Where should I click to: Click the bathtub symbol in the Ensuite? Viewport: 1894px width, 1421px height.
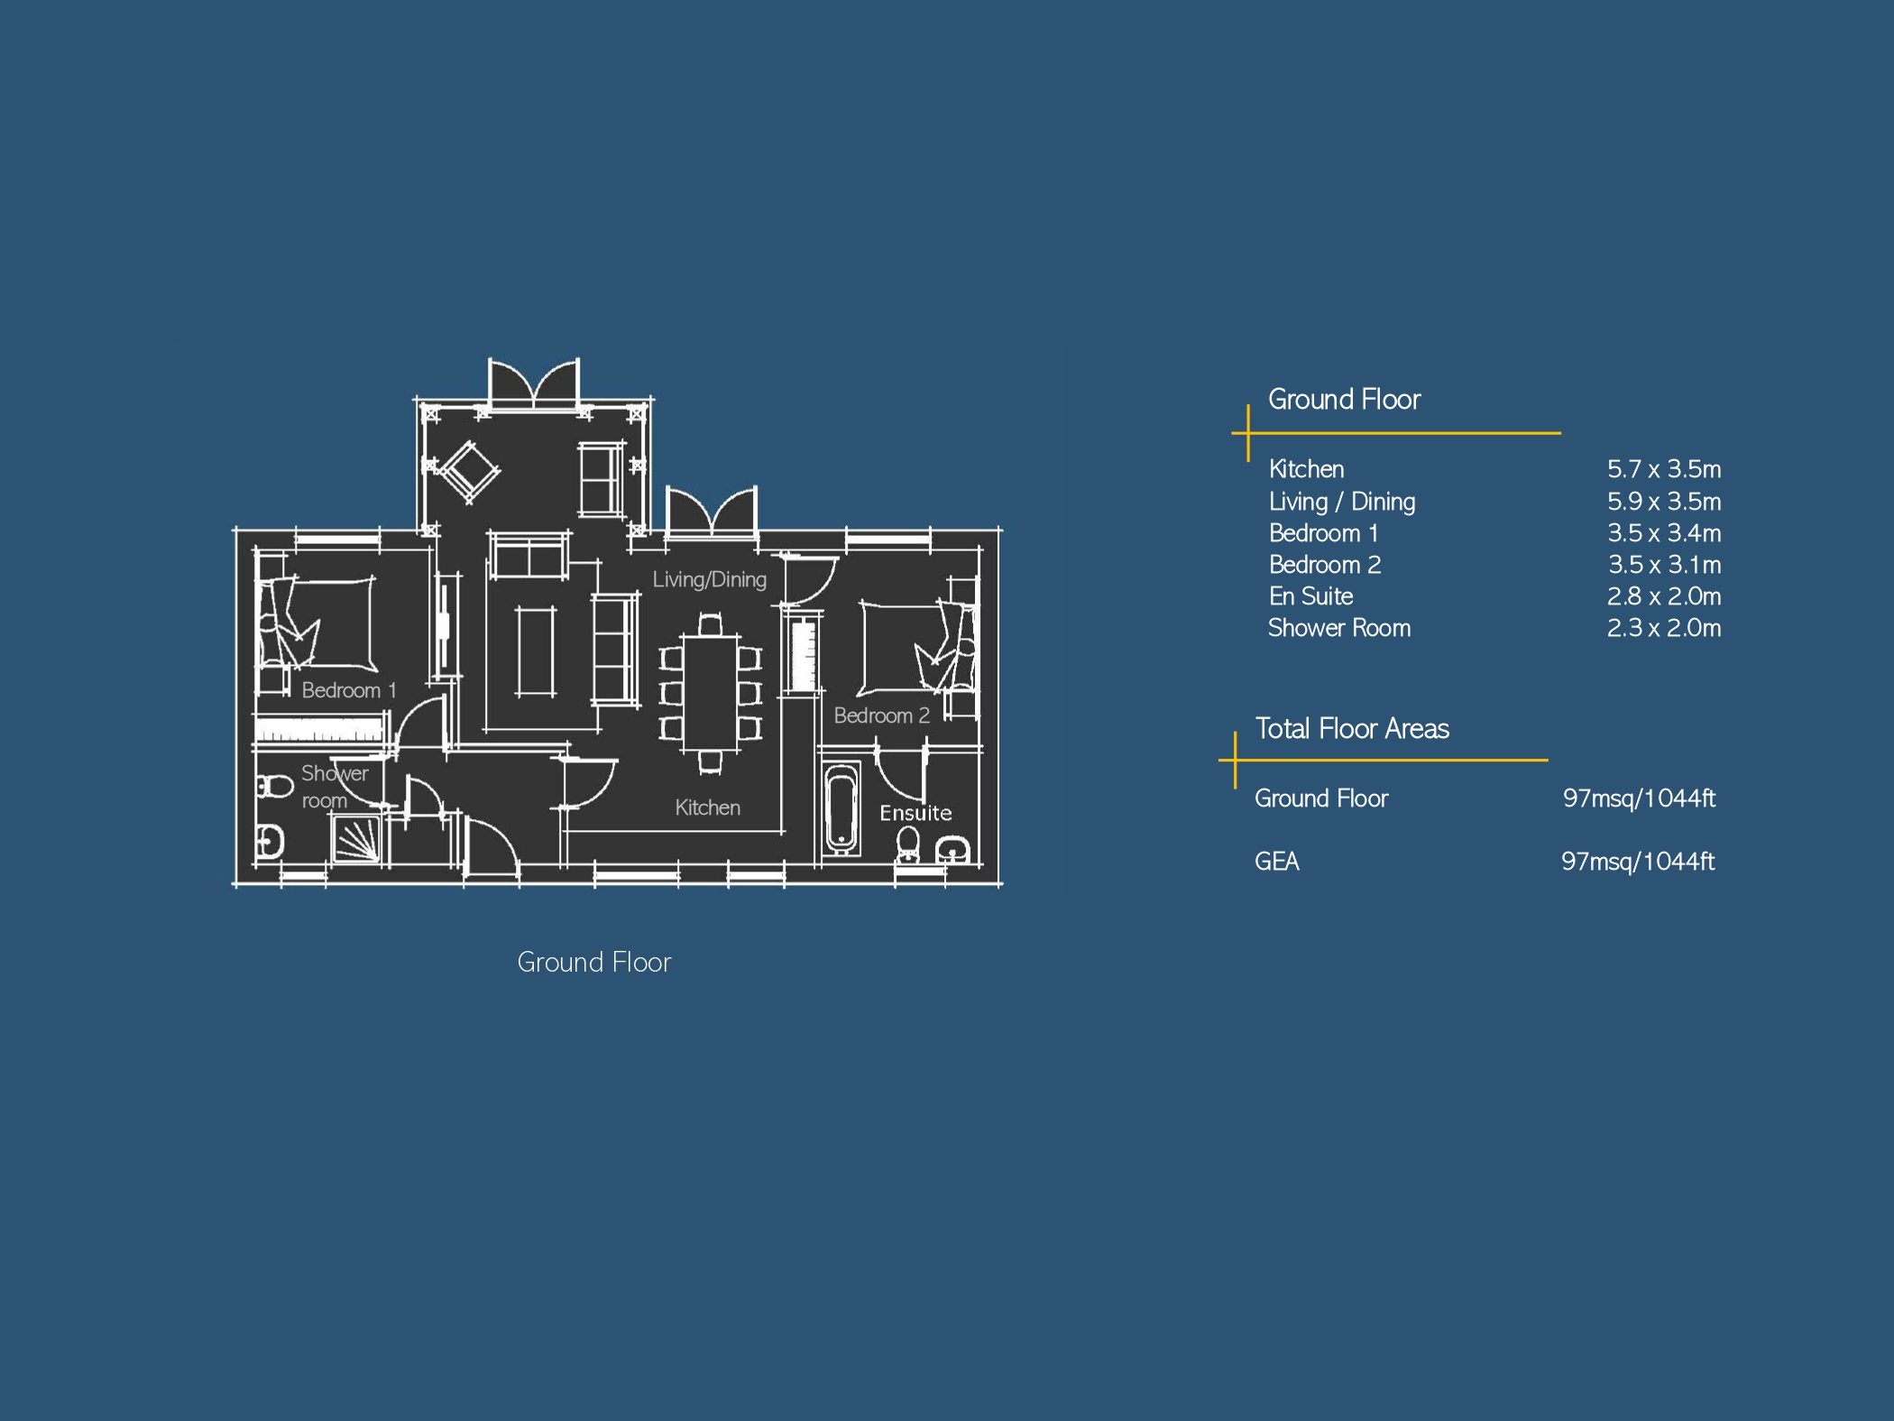coord(841,809)
